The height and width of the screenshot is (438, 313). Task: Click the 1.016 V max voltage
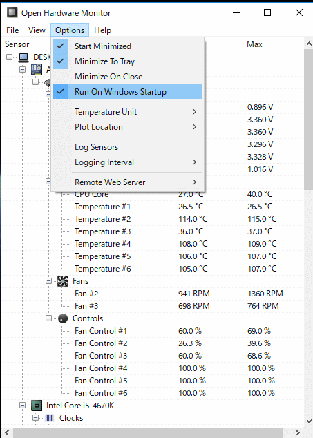pyautogui.click(x=260, y=169)
